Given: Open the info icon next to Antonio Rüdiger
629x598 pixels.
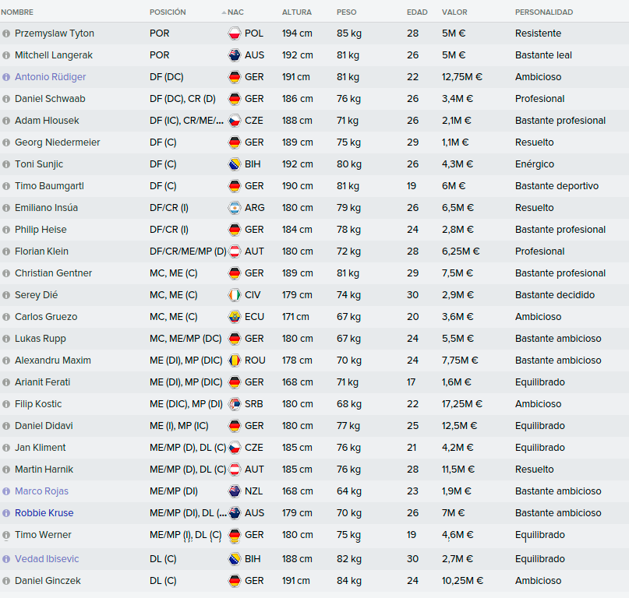Looking at the screenshot, I should point(6,77).
